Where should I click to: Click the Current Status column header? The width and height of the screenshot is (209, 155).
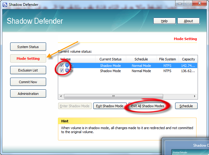111,59
